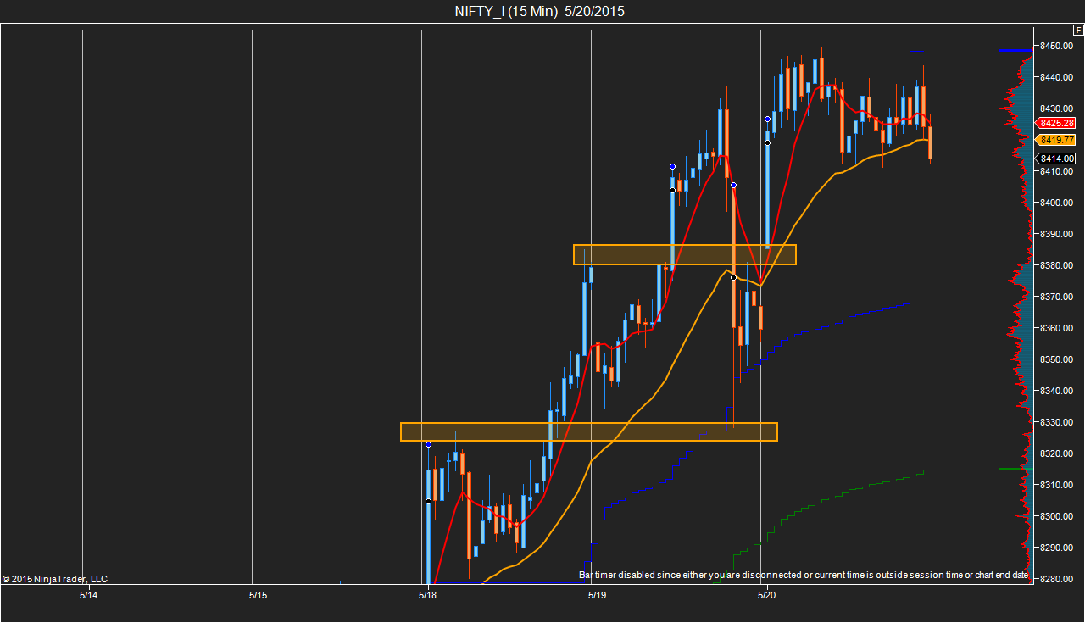Select the orange 8419.77 price marker
Screen dimensions: 1085x623
click(1055, 140)
